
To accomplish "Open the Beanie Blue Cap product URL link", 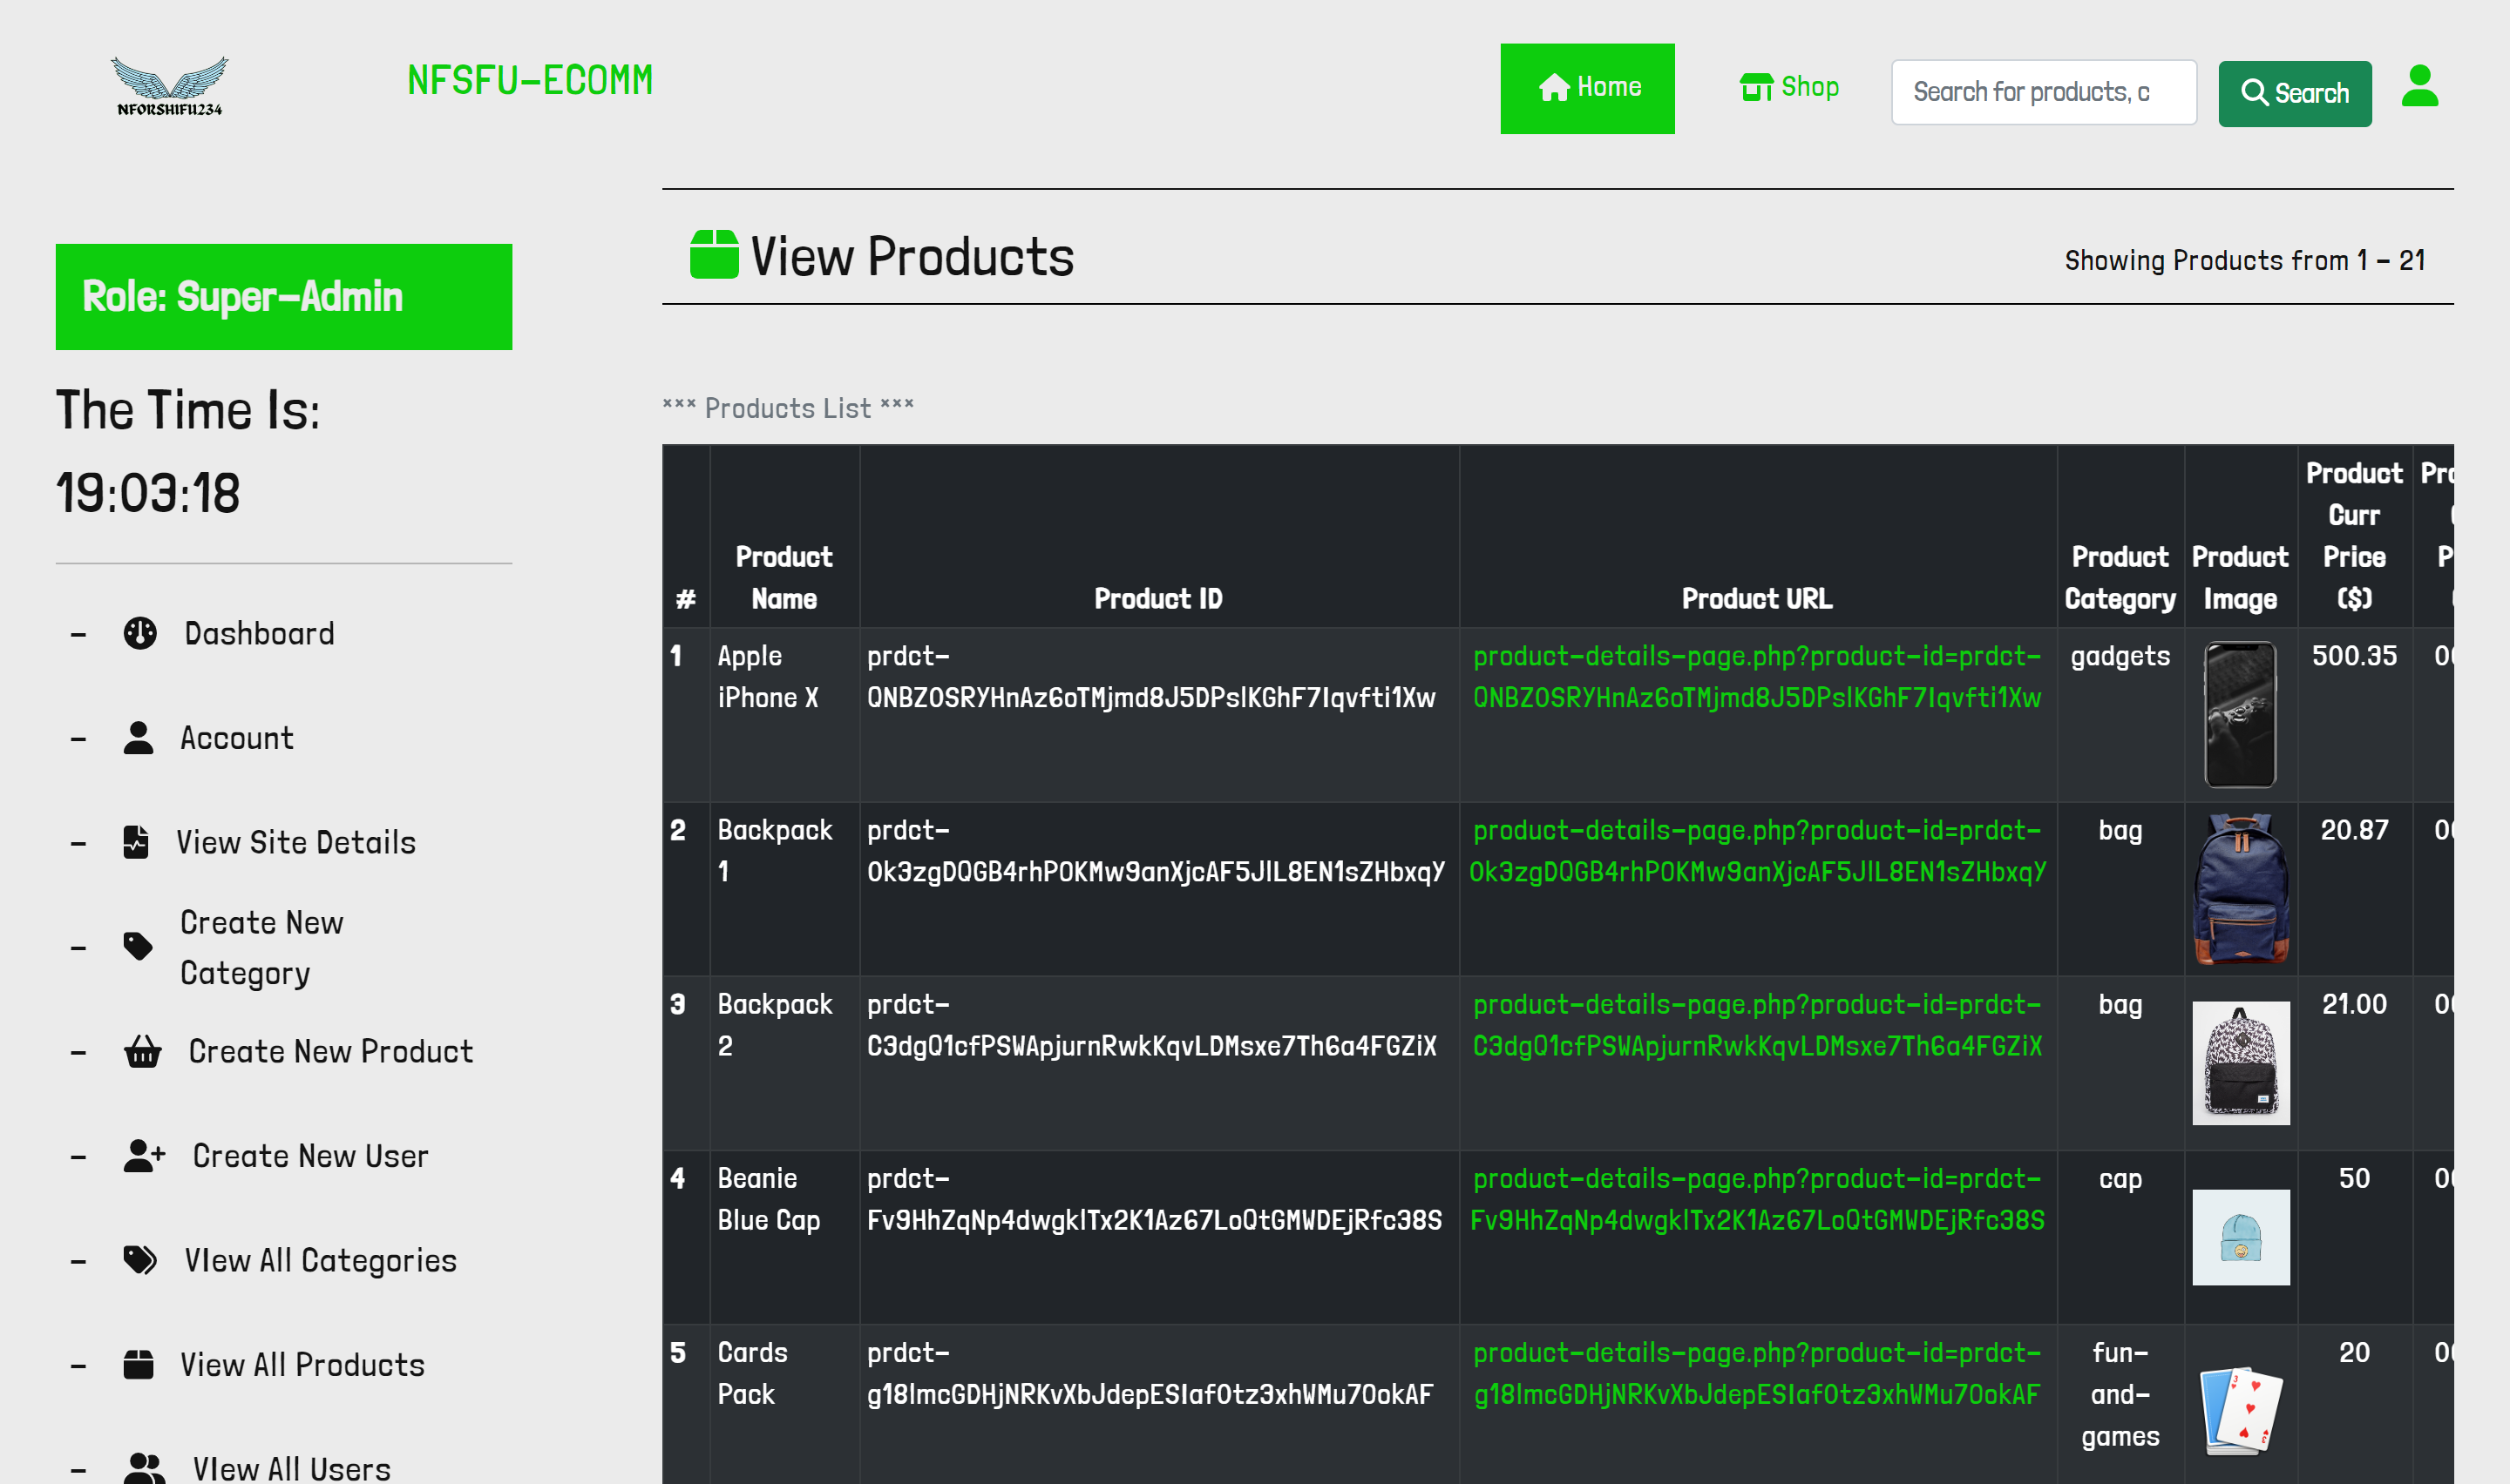I will pyautogui.click(x=1757, y=1199).
